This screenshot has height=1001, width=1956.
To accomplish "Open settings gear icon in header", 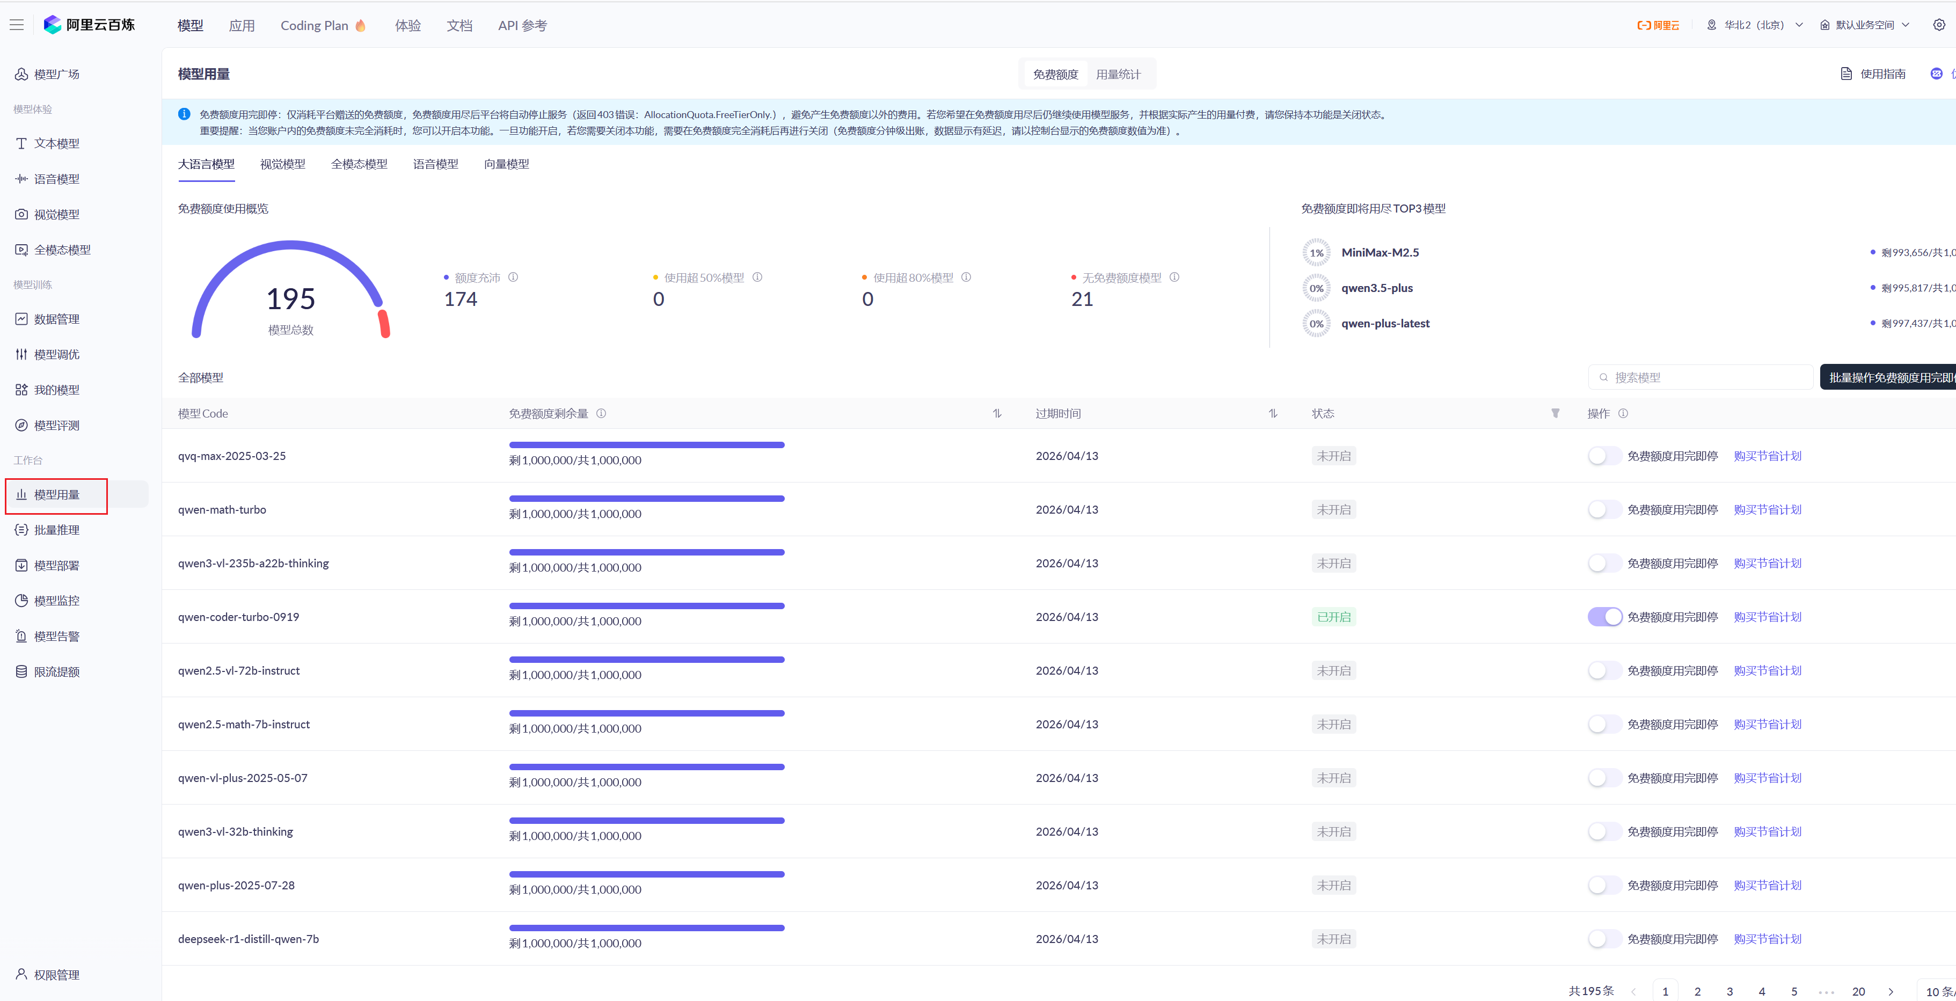I will point(1938,25).
